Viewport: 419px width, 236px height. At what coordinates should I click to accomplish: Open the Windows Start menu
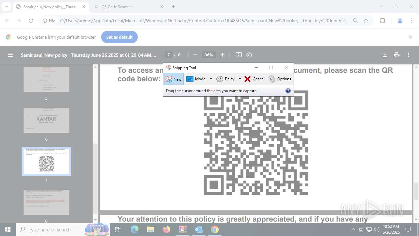click(x=8, y=229)
